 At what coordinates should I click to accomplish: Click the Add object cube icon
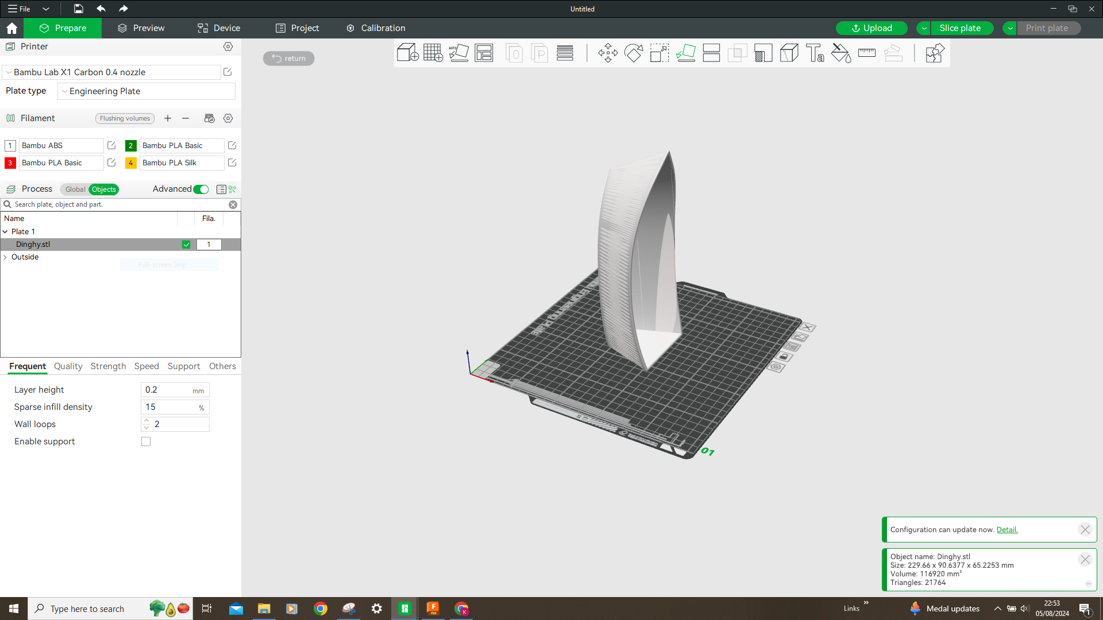tap(408, 53)
